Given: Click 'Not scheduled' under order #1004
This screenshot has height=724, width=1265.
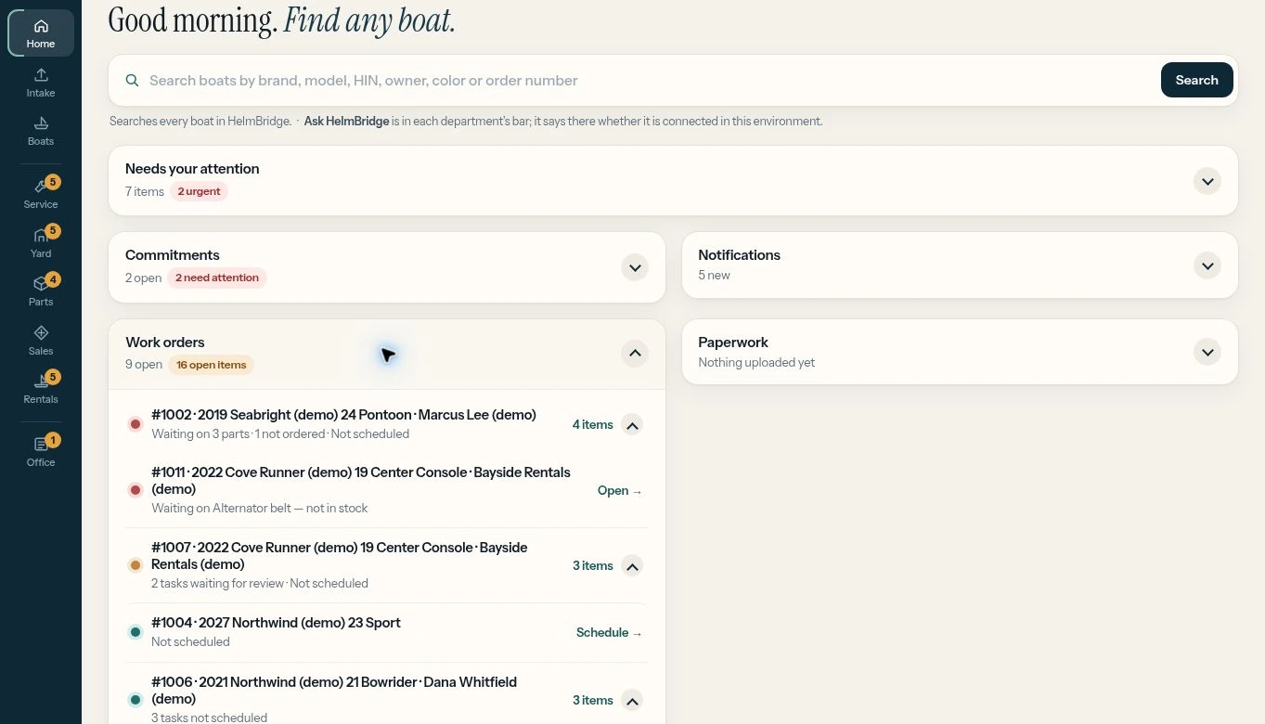Looking at the screenshot, I should pyautogui.click(x=190, y=641).
